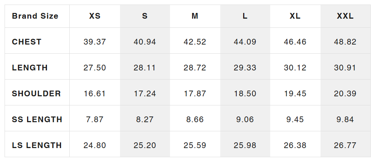Click shoulder value 18.50 for L
This screenshot has width=375, height=161.
coord(245,93)
